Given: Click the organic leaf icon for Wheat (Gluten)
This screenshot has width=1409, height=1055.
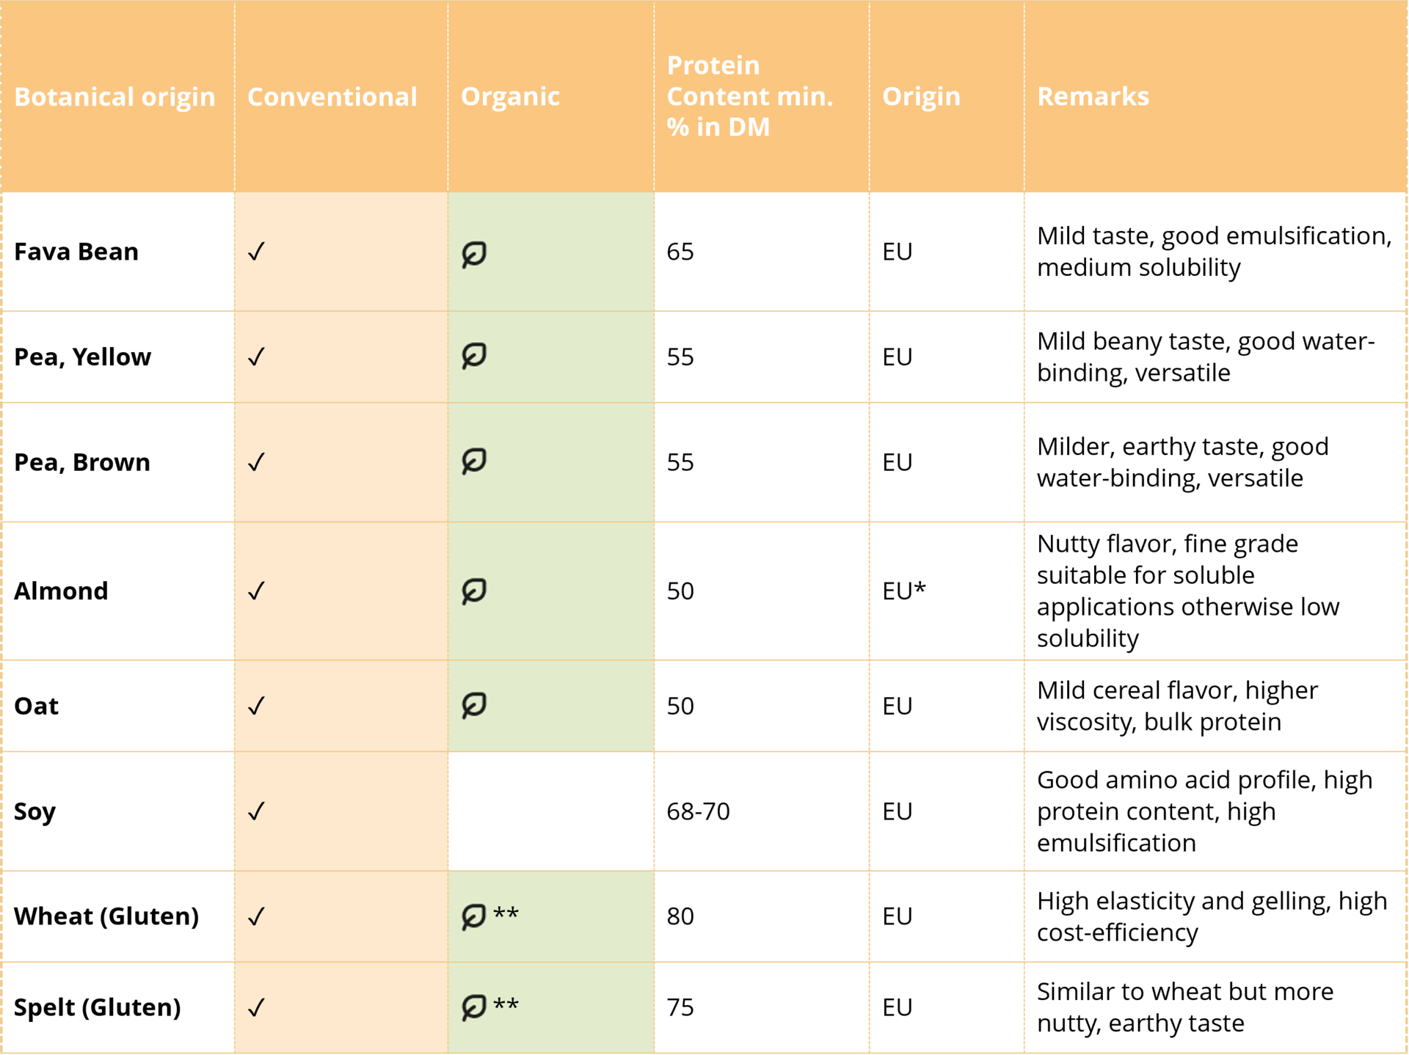Looking at the screenshot, I should 474,916.
